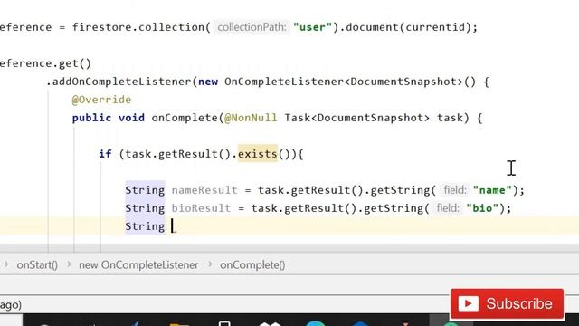Click the highlighted exists method call
Screen dimensions: 579x326
(x=257, y=153)
